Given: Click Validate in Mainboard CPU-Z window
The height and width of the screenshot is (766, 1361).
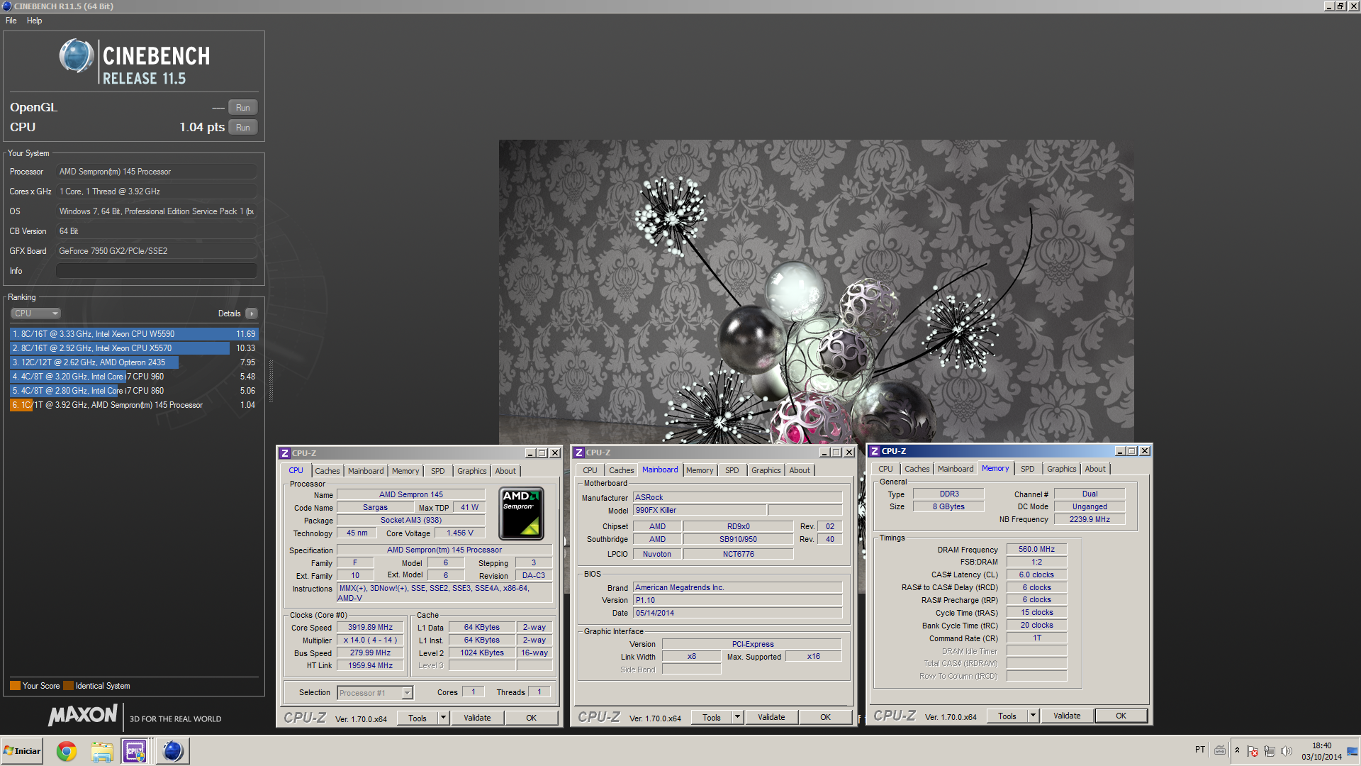Looking at the screenshot, I should 771,717.
